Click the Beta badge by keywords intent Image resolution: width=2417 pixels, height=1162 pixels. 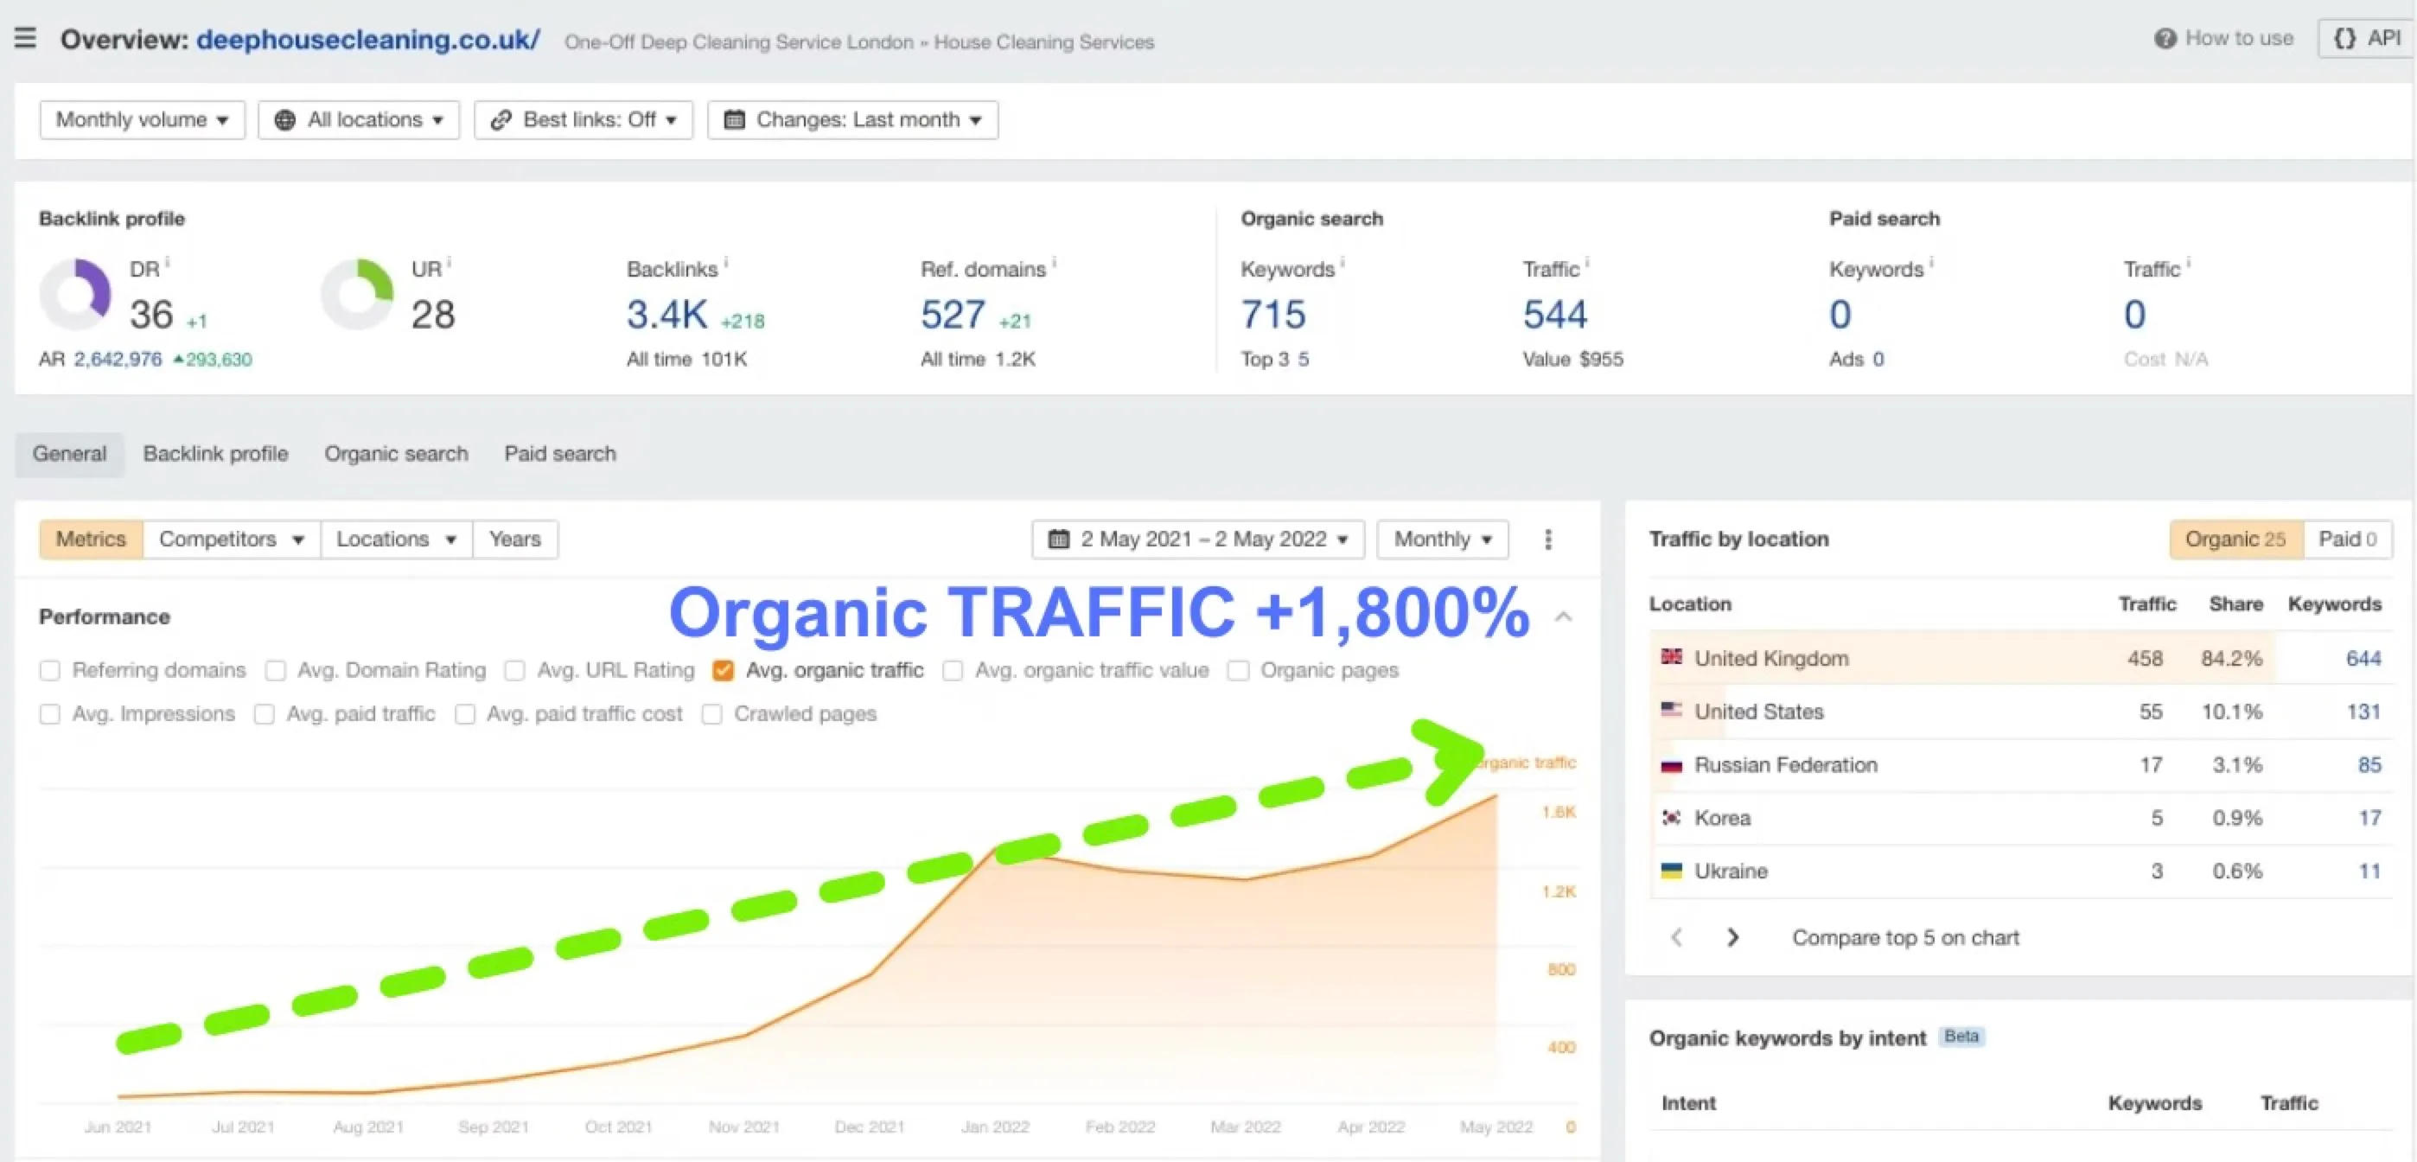tap(1962, 1037)
